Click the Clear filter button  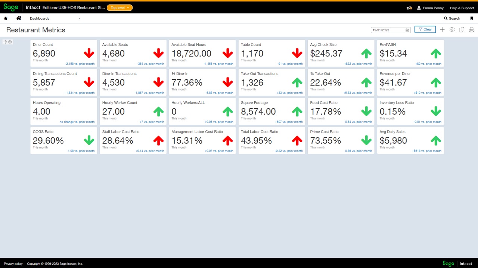pyautogui.click(x=425, y=30)
